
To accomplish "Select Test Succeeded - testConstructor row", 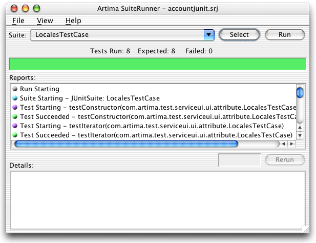I will (x=154, y=116).
